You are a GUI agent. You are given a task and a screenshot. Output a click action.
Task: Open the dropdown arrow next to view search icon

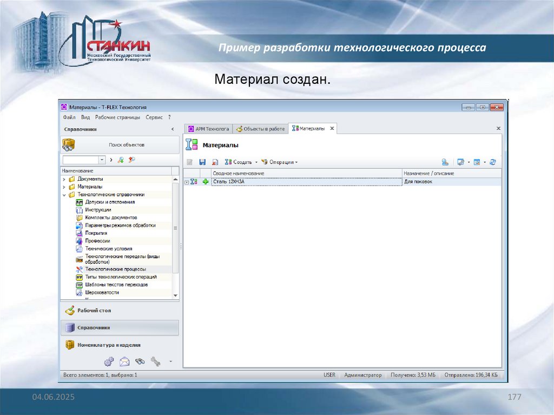pos(485,162)
